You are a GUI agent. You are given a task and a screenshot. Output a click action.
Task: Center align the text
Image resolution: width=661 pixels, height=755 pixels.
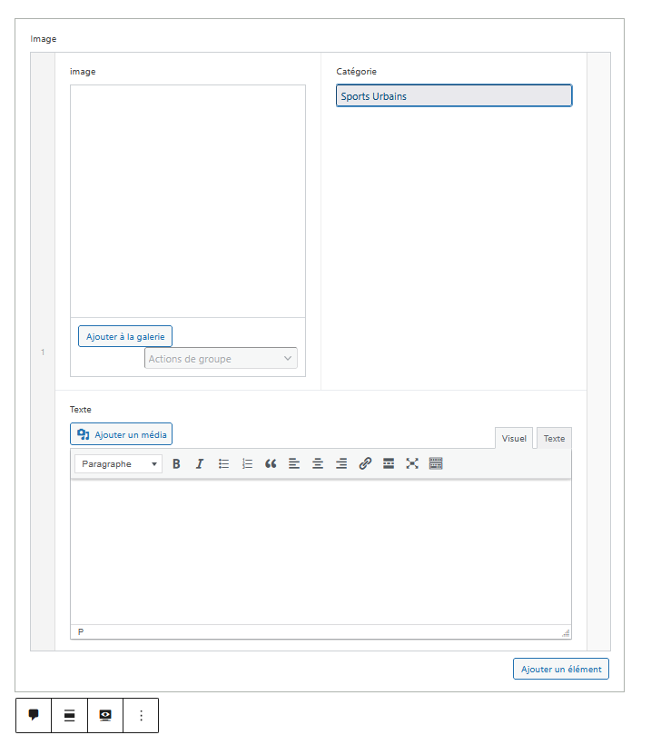coord(318,463)
